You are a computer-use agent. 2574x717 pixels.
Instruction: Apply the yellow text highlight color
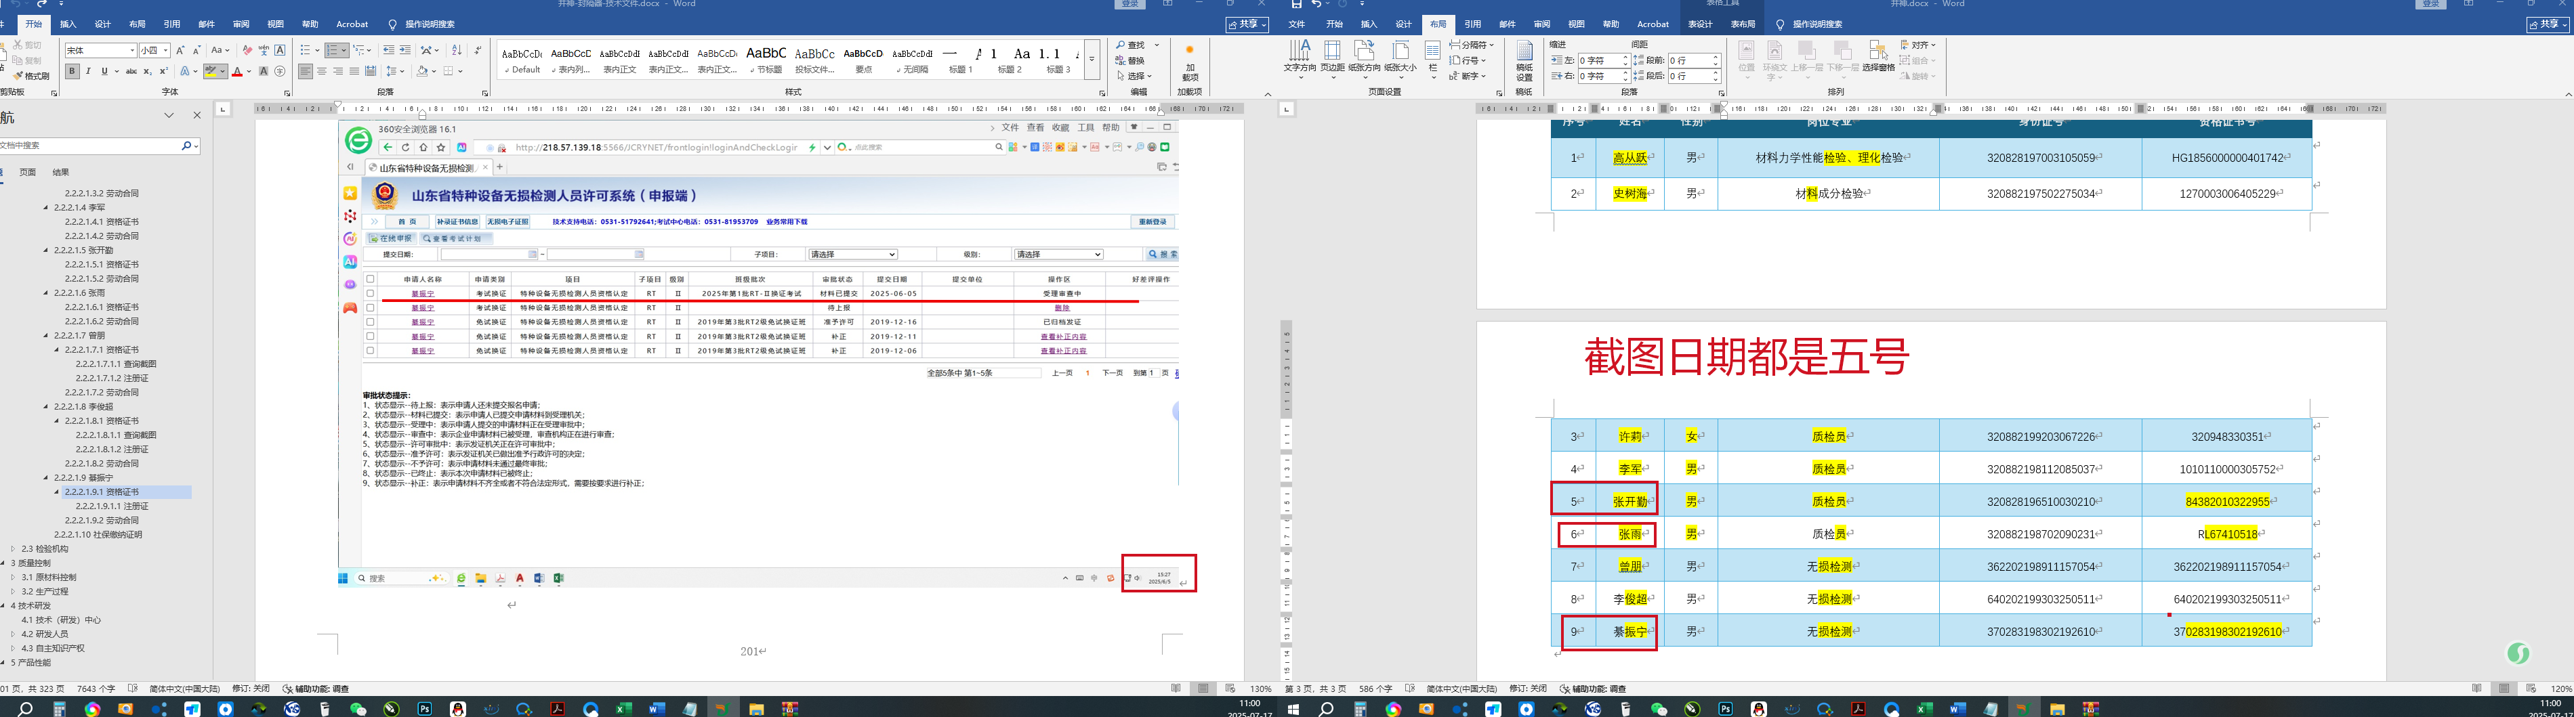(211, 72)
